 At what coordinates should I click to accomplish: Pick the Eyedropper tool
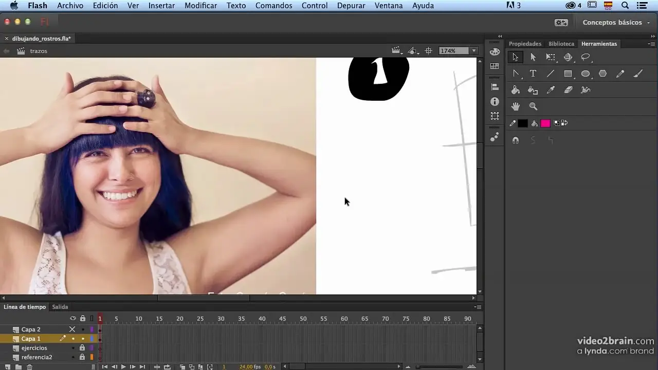(x=551, y=90)
